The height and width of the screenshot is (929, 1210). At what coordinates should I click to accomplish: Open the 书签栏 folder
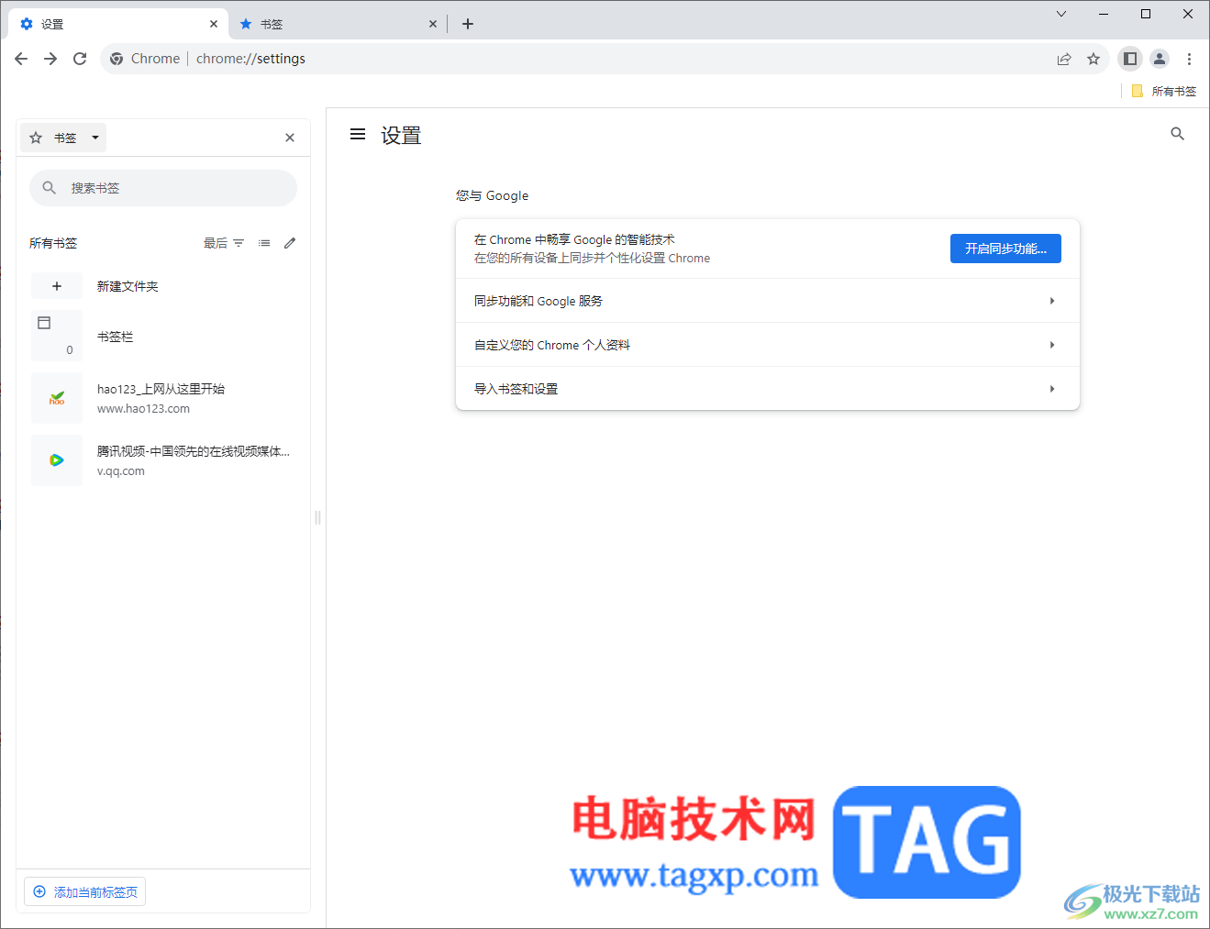click(163, 337)
